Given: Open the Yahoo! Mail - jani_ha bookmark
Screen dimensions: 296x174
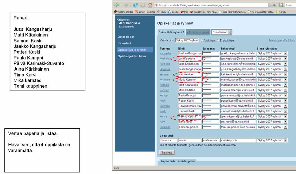Looking at the screenshot, I should [x=203, y=12].
